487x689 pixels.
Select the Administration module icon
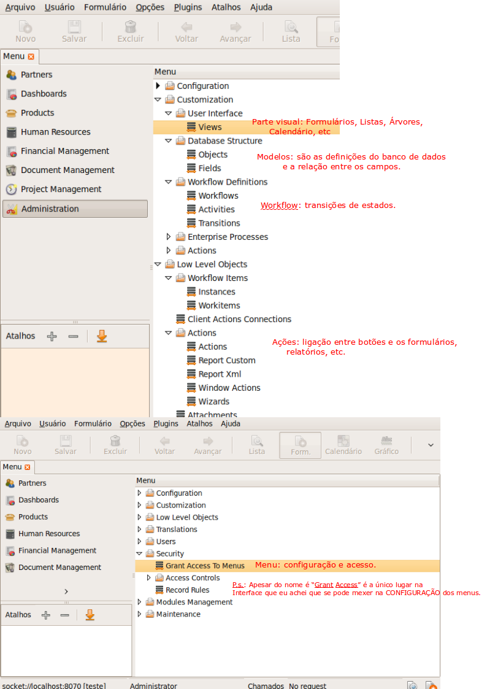pos(11,209)
